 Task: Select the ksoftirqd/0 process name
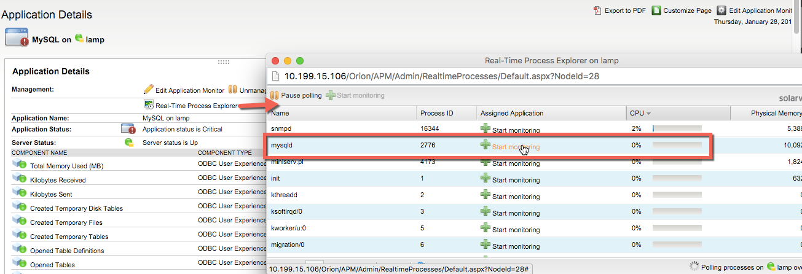[x=288, y=211]
